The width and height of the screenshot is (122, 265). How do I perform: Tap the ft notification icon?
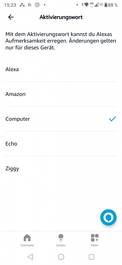coord(30,5)
